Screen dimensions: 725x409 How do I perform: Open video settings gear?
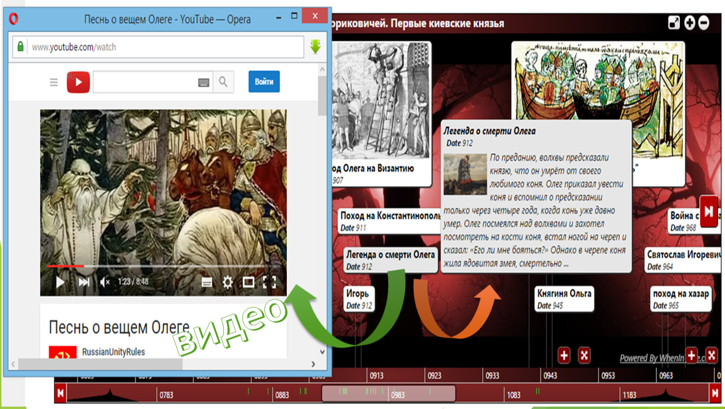[x=227, y=282]
